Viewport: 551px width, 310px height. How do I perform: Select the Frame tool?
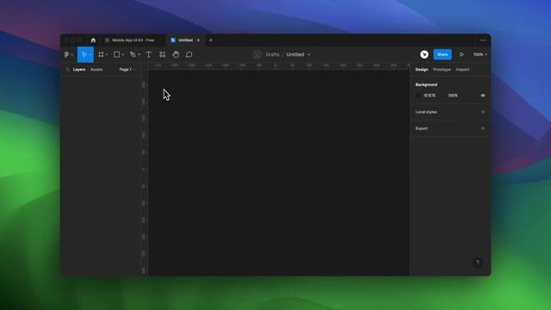click(101, 54)
